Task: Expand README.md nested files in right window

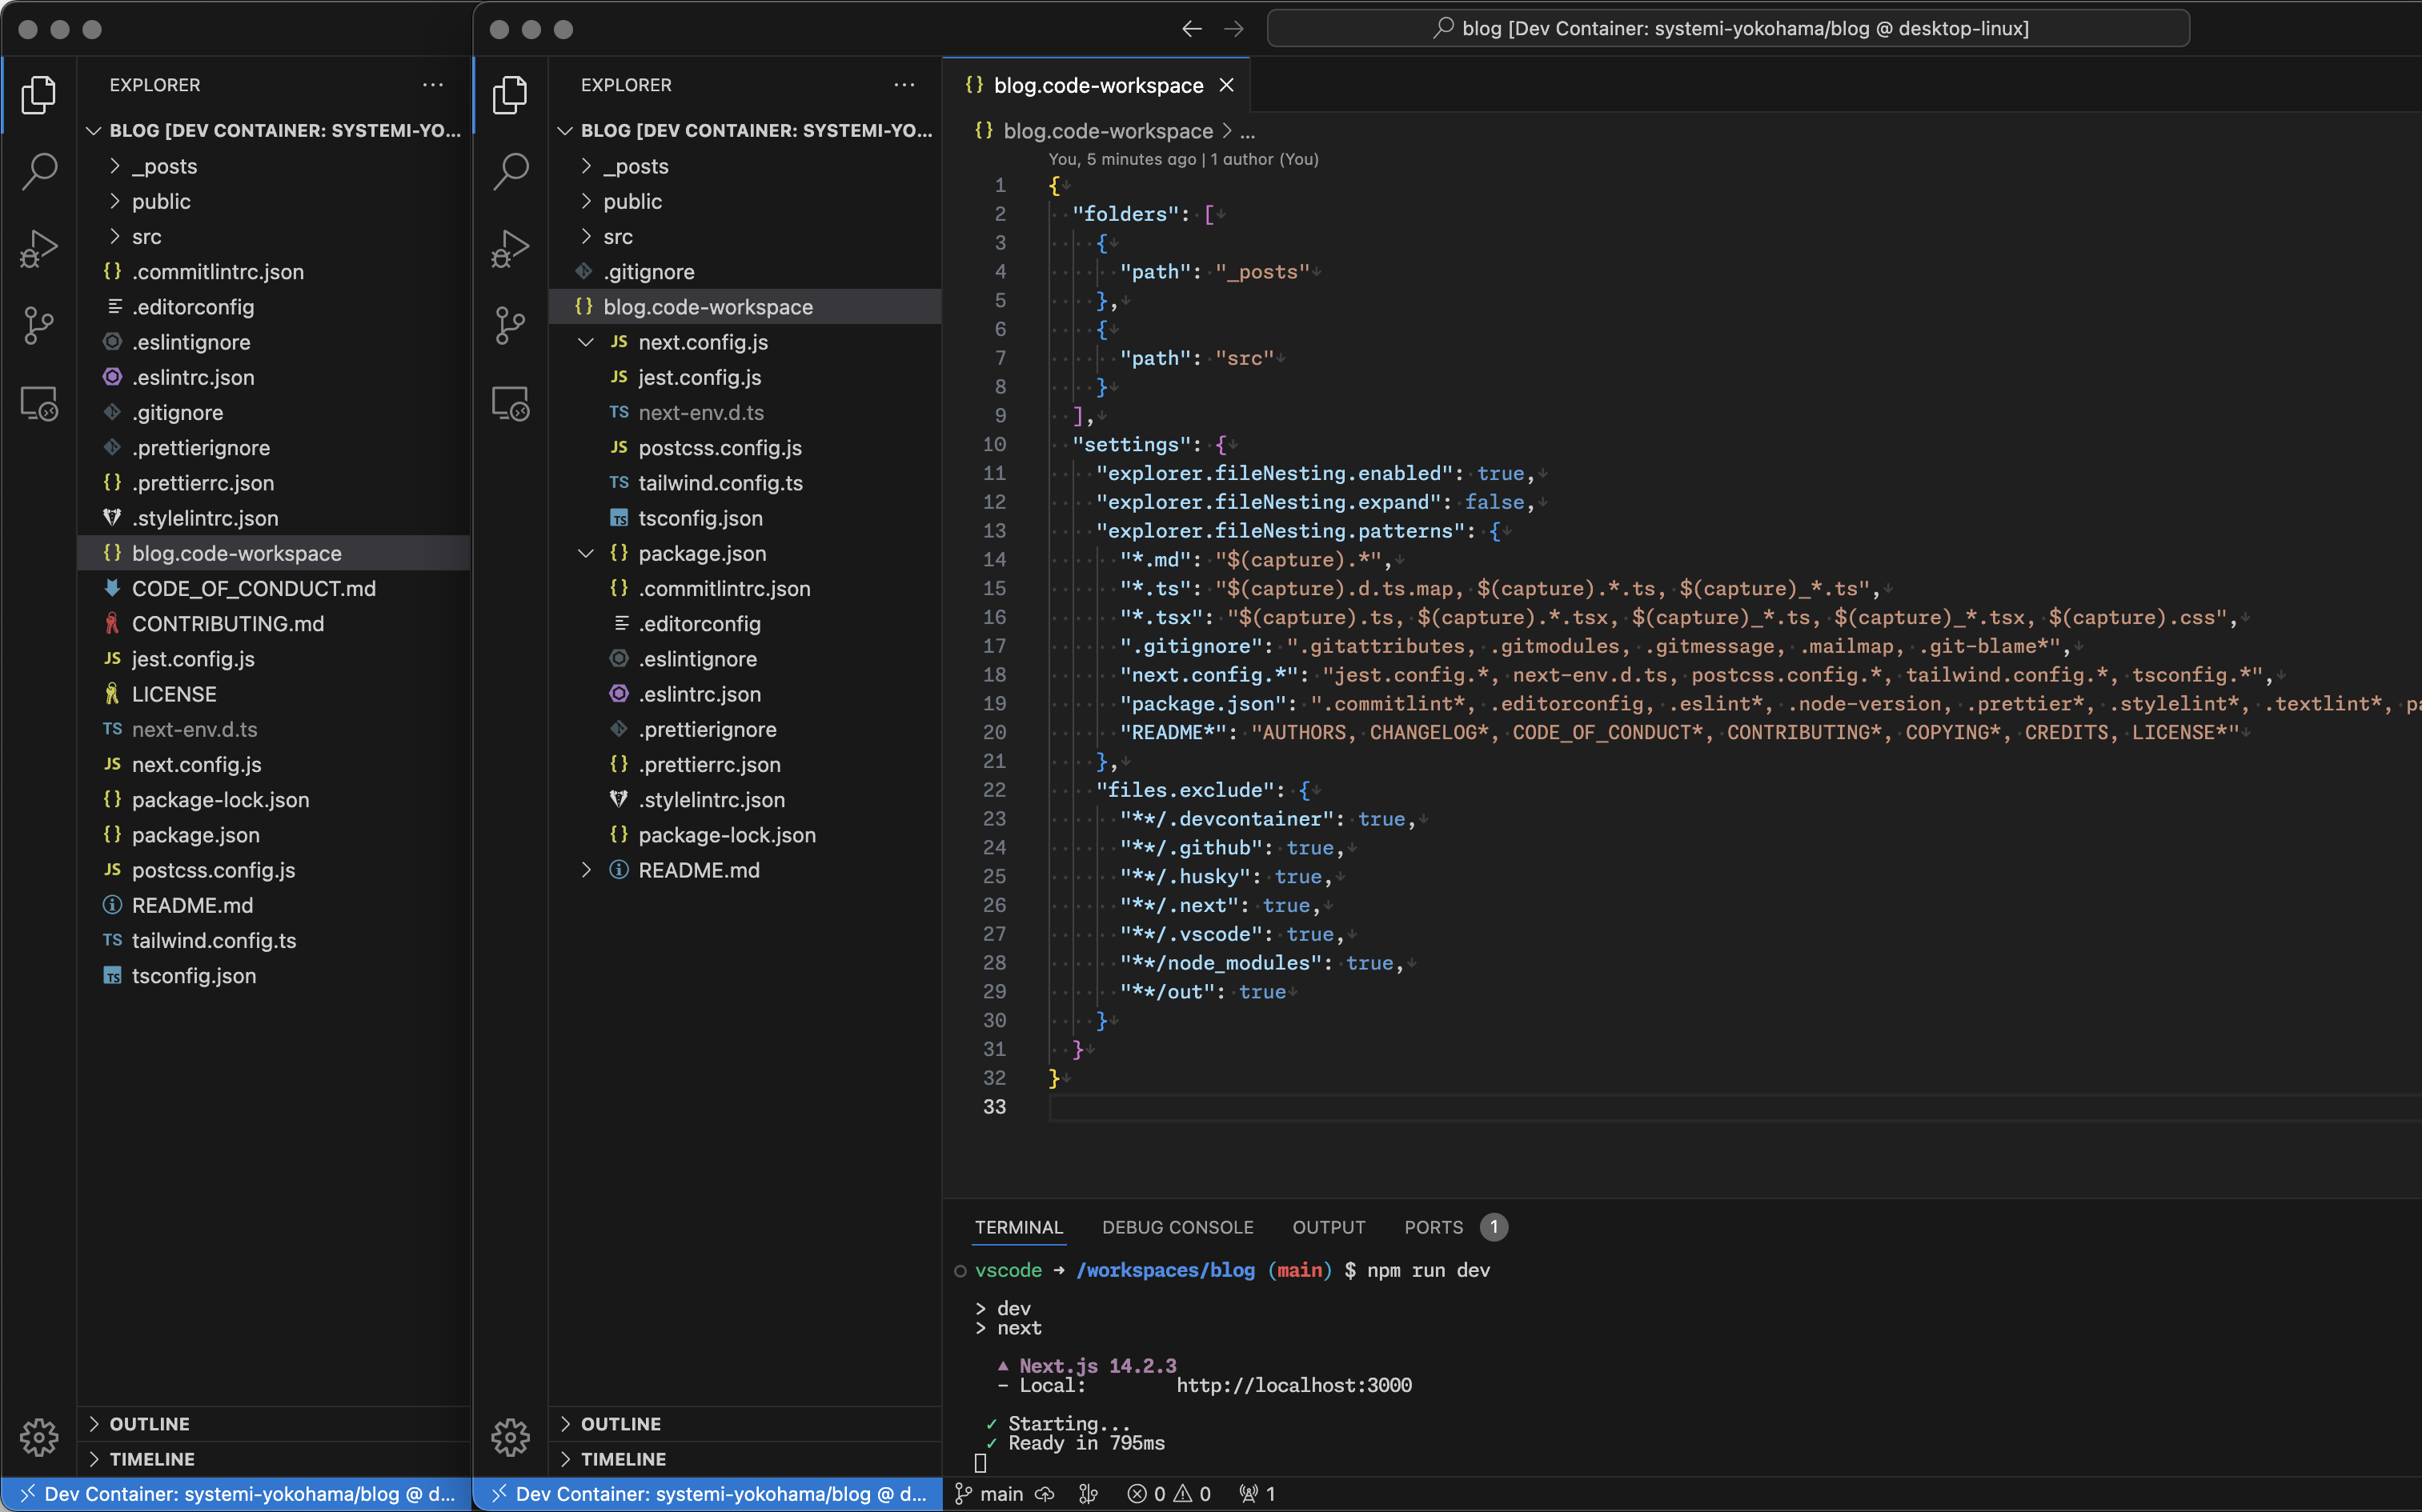Action: 586,870
